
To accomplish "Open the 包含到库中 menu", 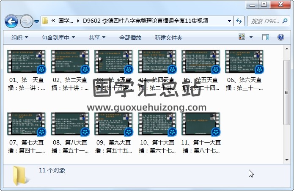I will pos(58,38).
